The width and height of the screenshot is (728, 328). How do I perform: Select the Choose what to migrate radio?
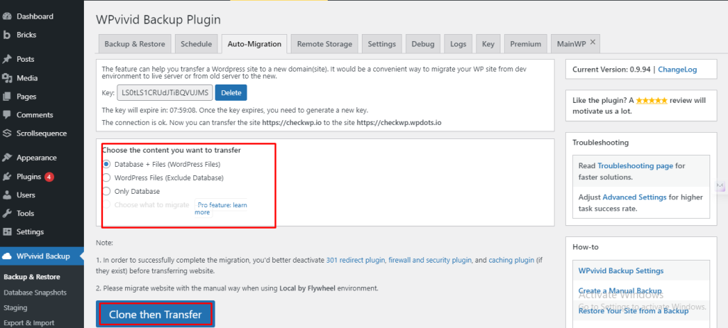[107, 204]
